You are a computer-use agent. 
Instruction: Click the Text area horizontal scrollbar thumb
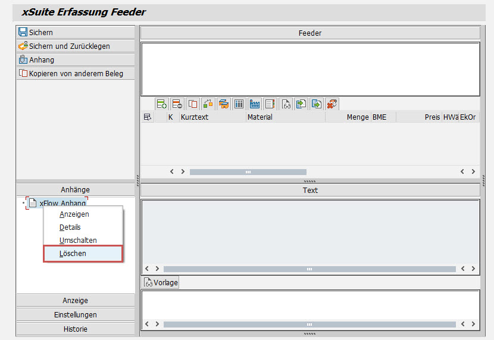click(309, 269)
